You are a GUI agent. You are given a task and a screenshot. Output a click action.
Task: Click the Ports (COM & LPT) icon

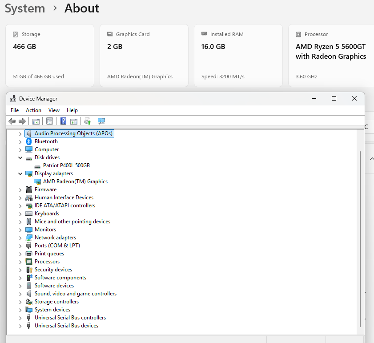[x=29, y=246]
